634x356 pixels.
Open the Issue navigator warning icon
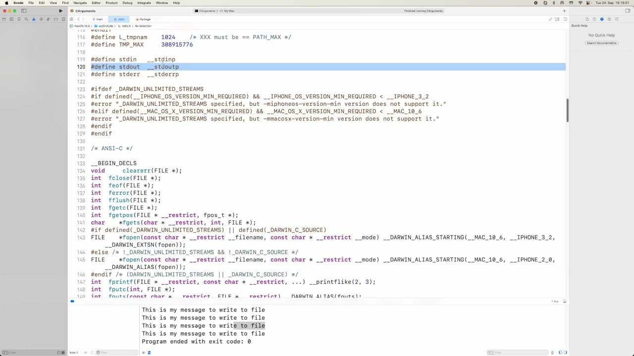coord(34,19)
